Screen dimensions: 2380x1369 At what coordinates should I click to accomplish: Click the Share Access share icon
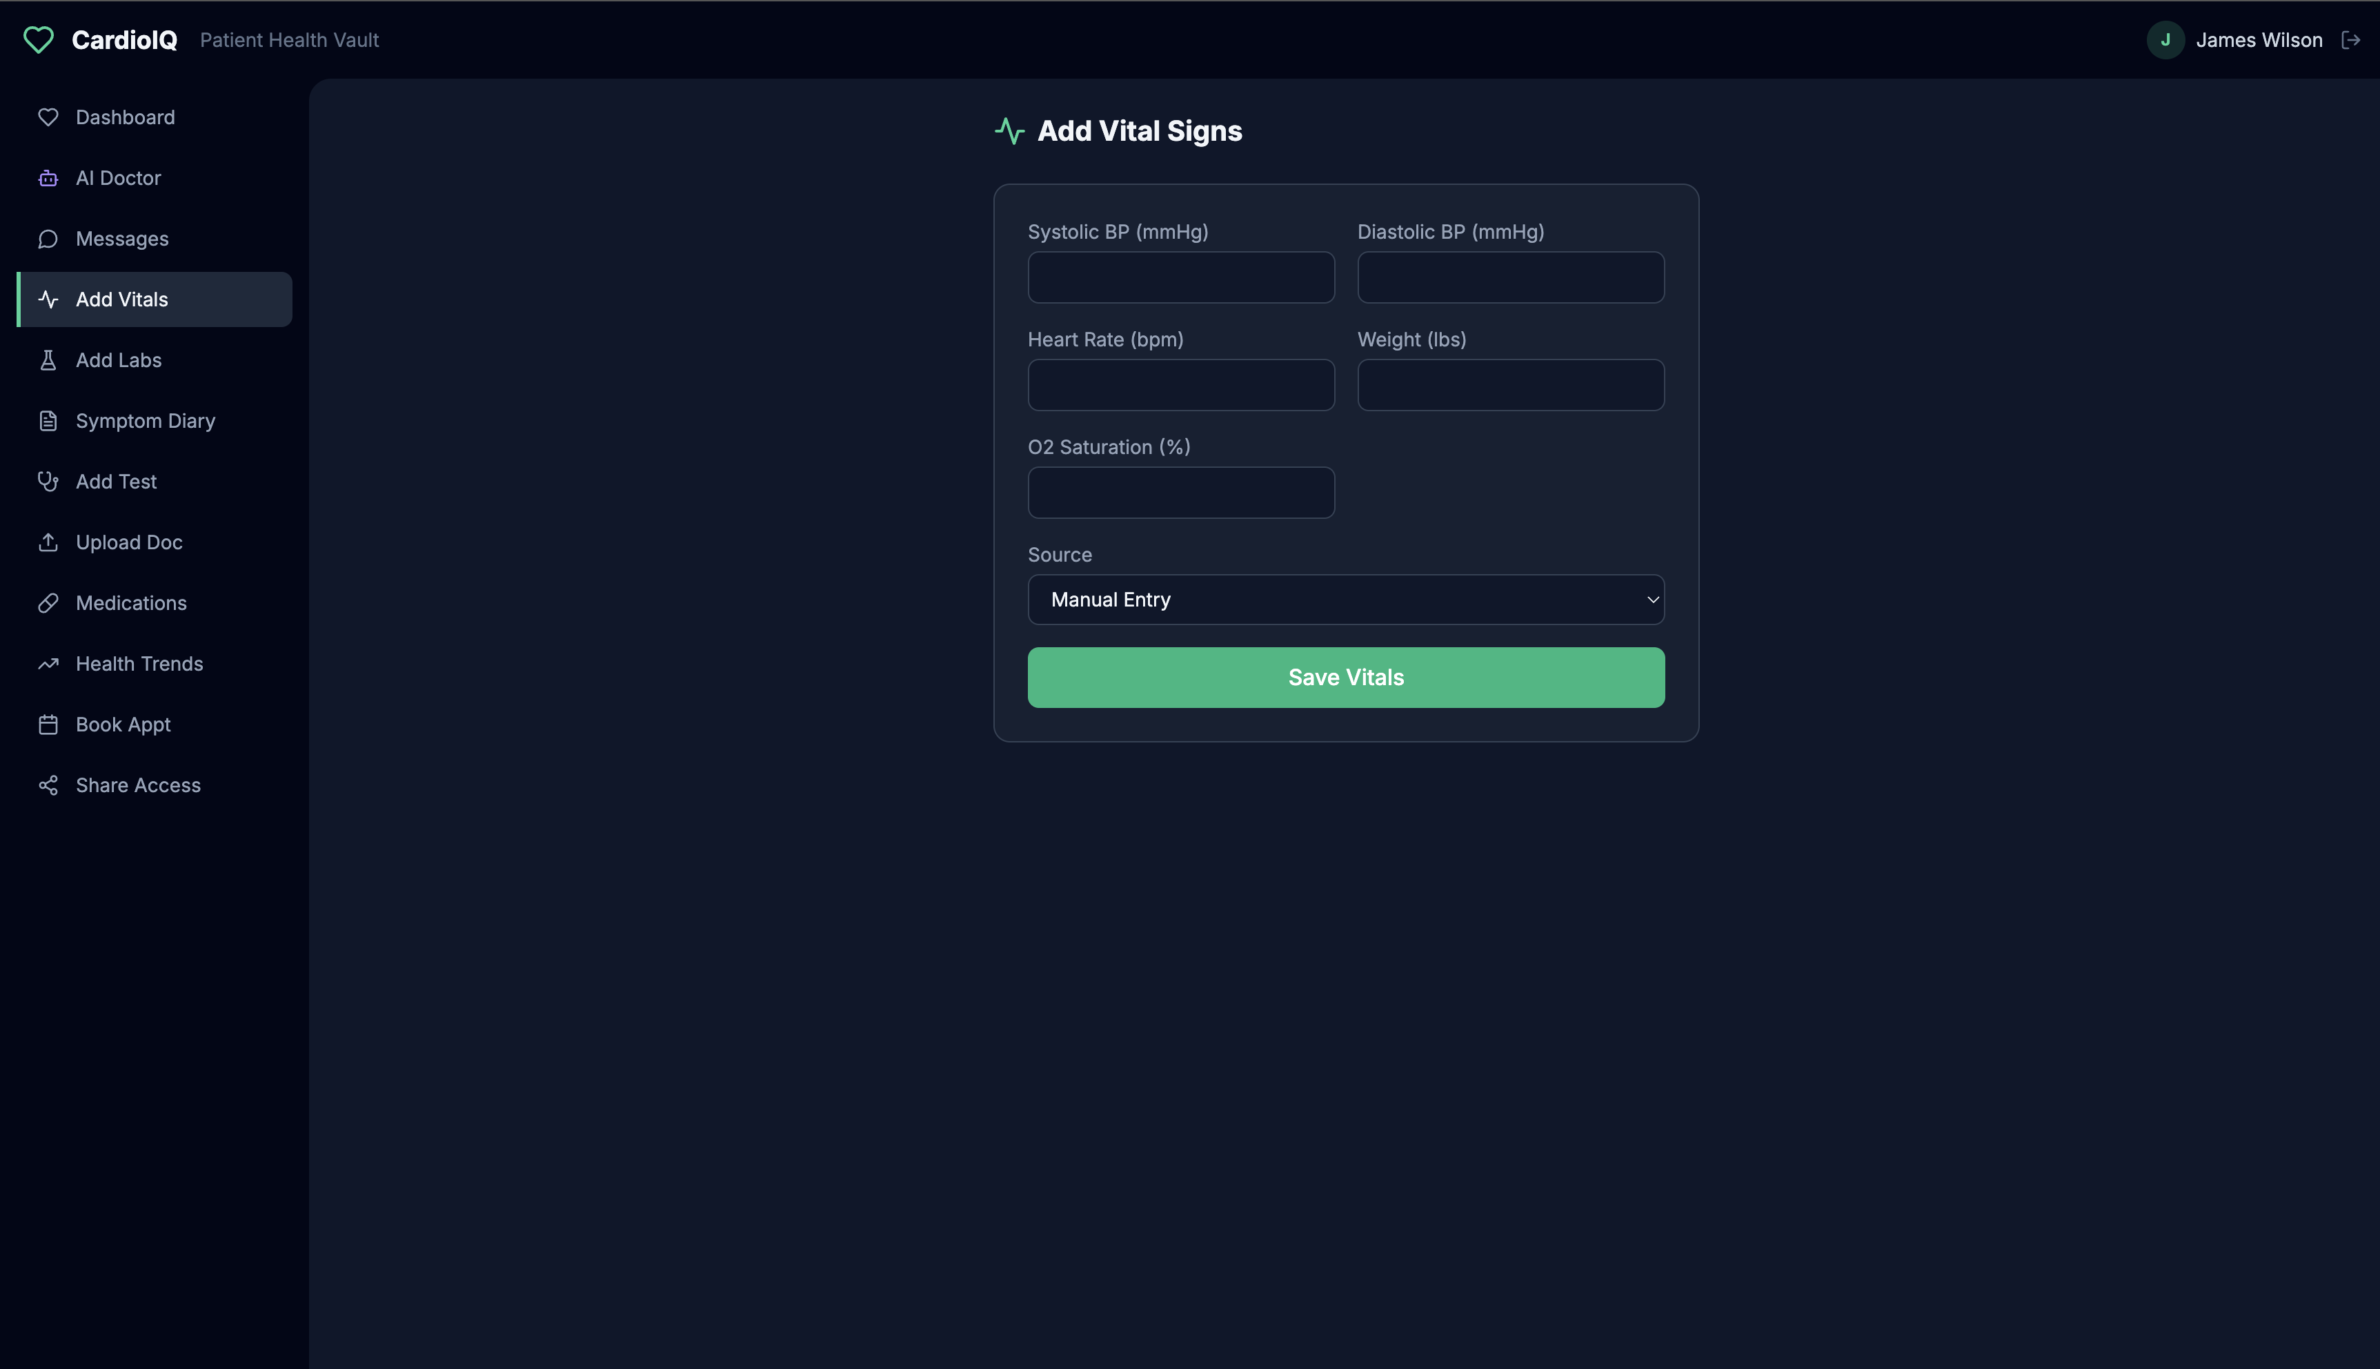(x=48, y=785)
